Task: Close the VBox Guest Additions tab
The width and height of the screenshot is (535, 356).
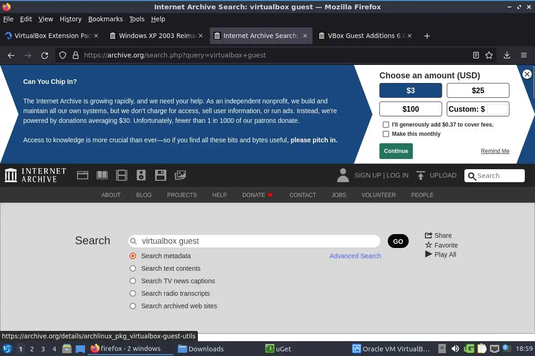Action: coord(410,36)
